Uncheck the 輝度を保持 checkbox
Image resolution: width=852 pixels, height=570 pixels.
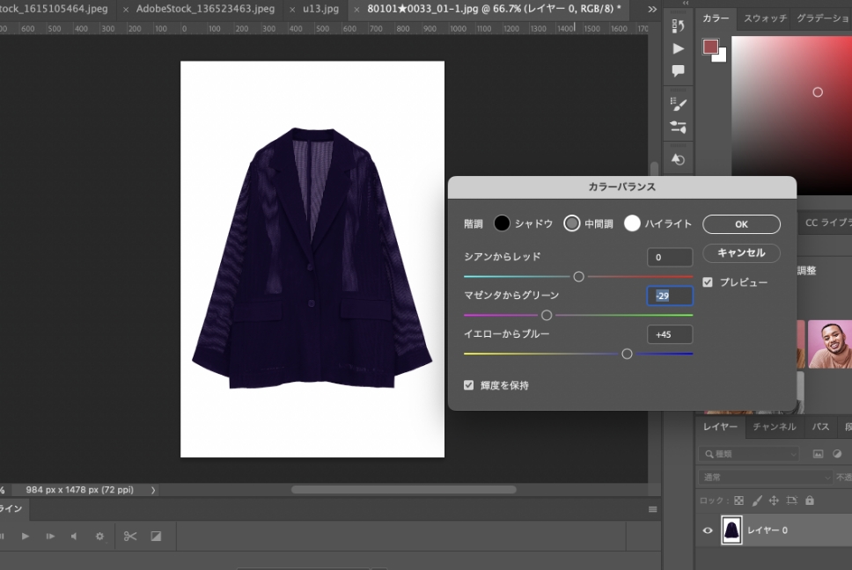coord(469,384)
